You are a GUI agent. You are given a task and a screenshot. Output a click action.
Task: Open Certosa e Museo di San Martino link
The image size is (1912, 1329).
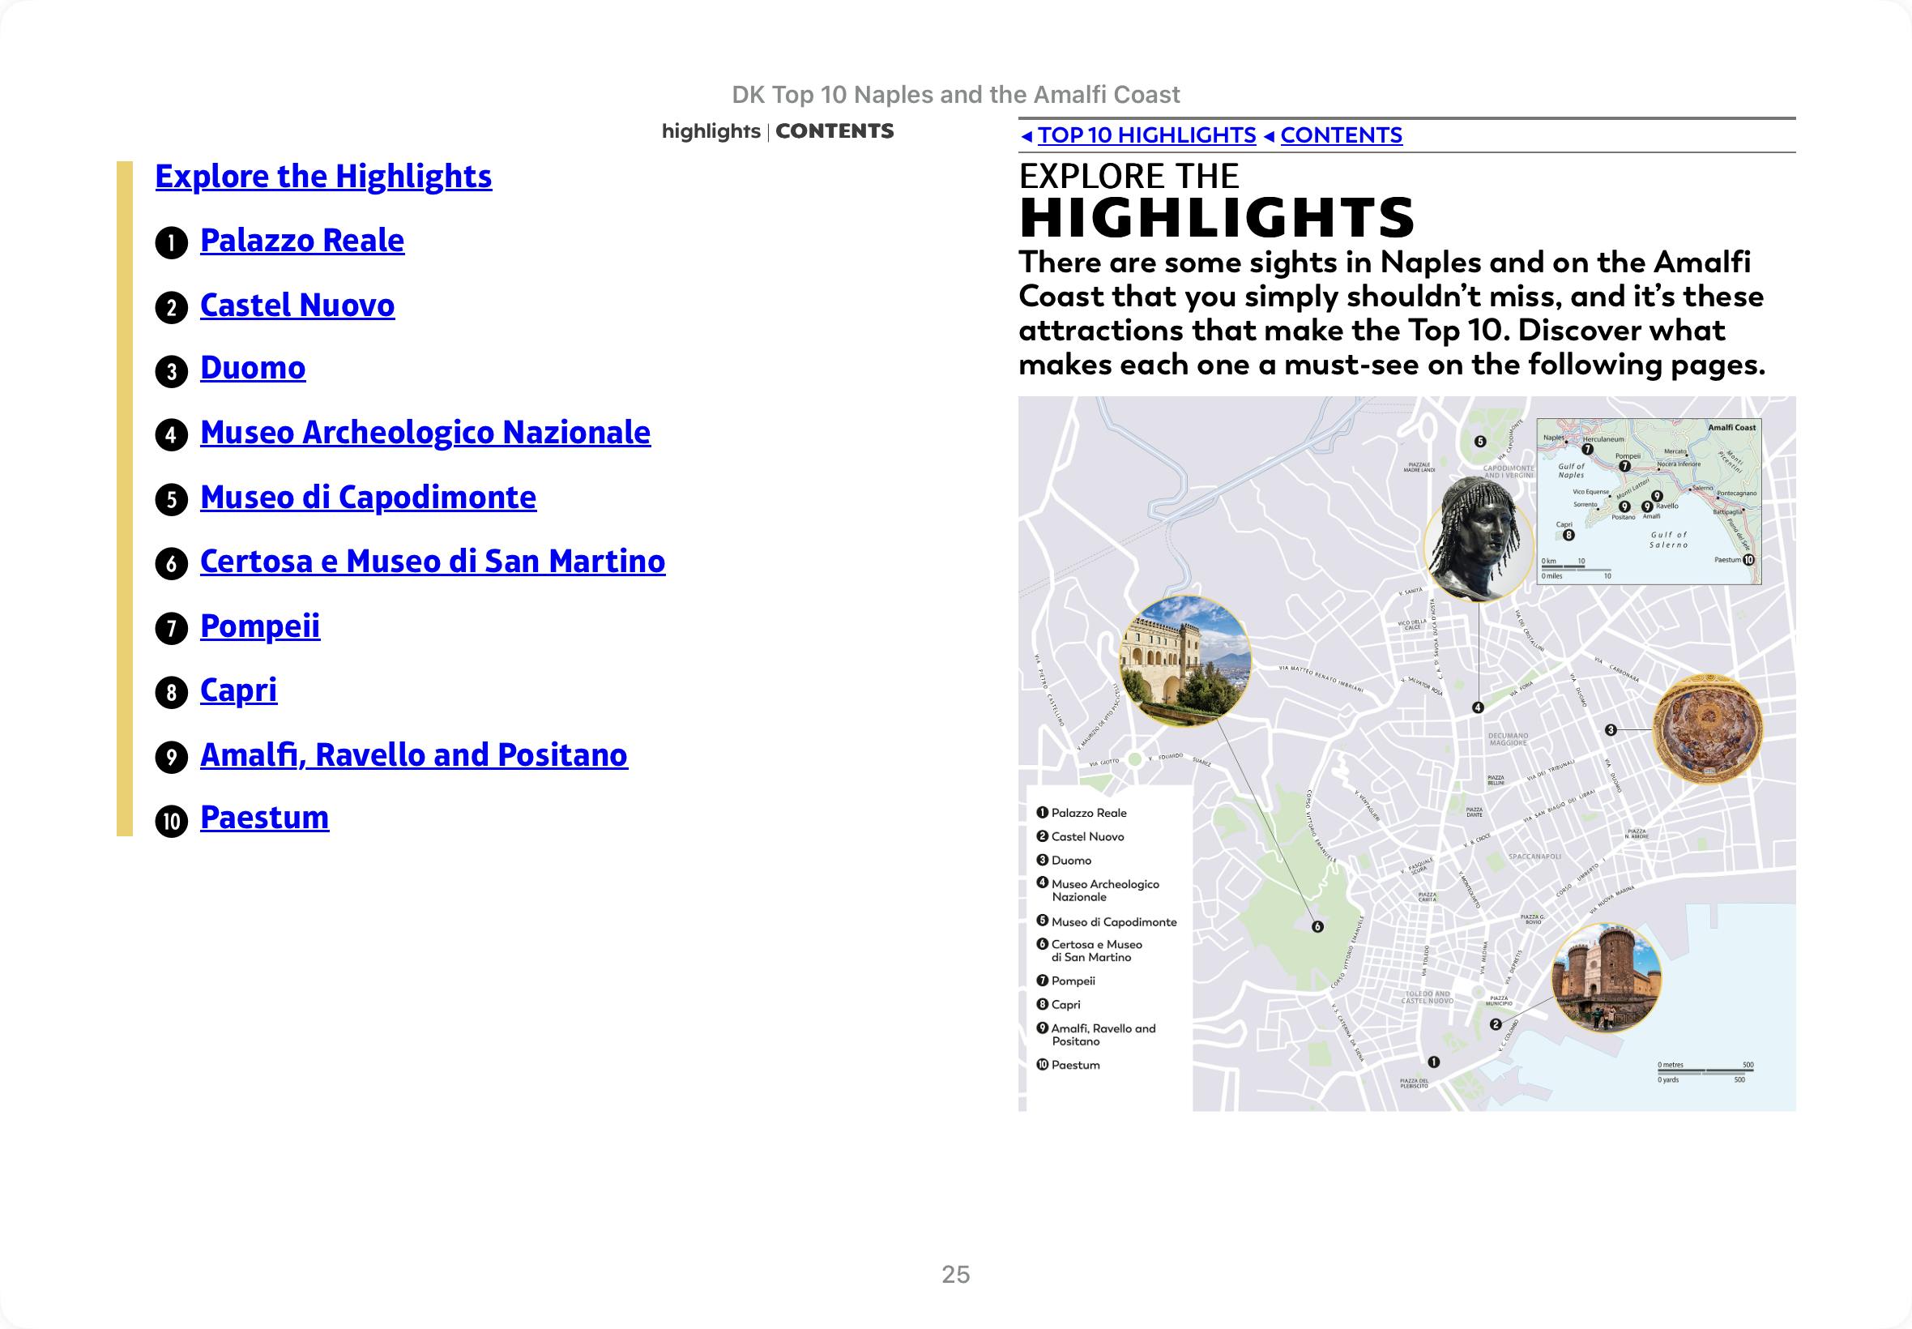tap(433, 562)
